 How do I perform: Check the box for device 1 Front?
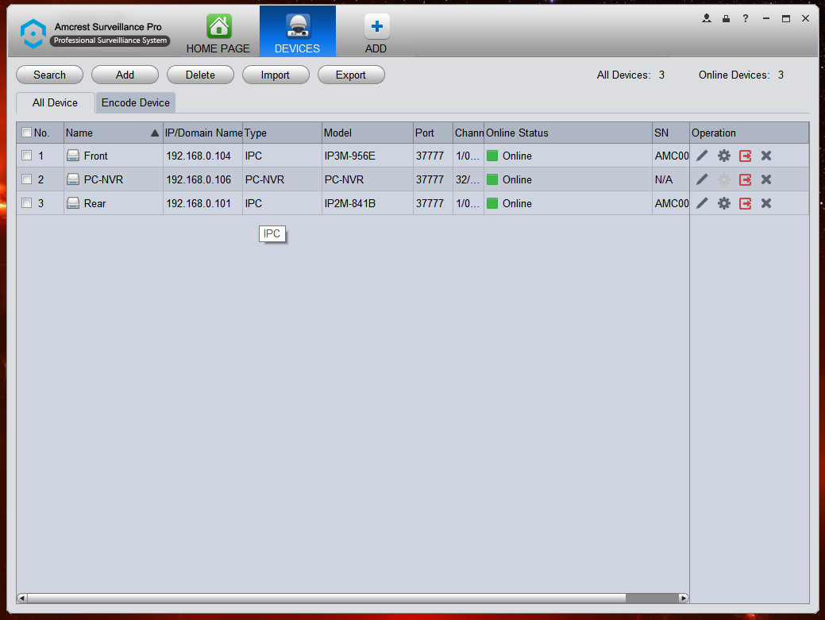click(x=26, y=156)
